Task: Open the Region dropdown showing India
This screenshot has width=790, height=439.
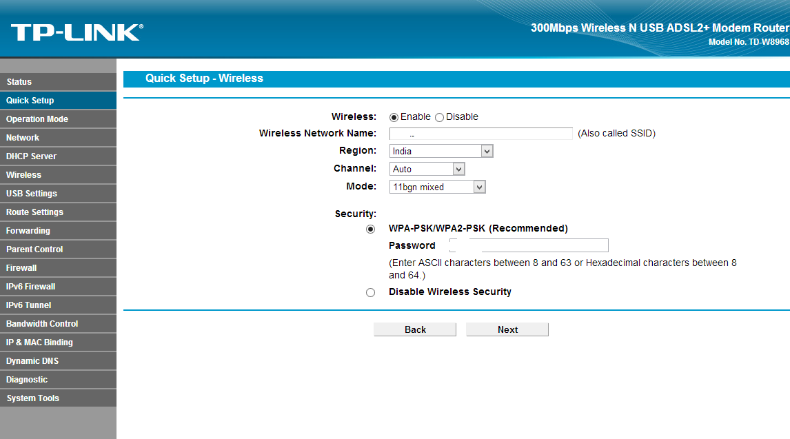Action: coord(441,151)
